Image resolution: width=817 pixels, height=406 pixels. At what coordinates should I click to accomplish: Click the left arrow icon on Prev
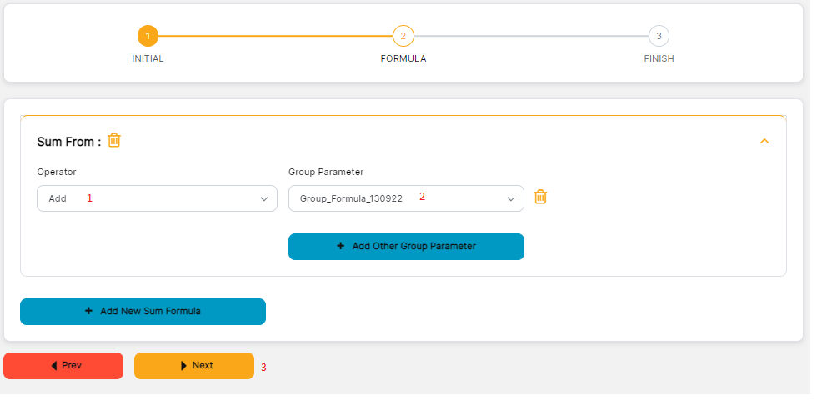pyautogui.click(x=54, y=366)
